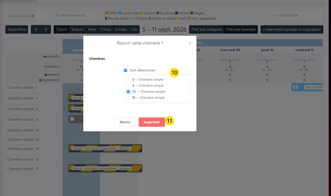
Task: Click Fermé closure bar on room 30
Action: [105, 148]
